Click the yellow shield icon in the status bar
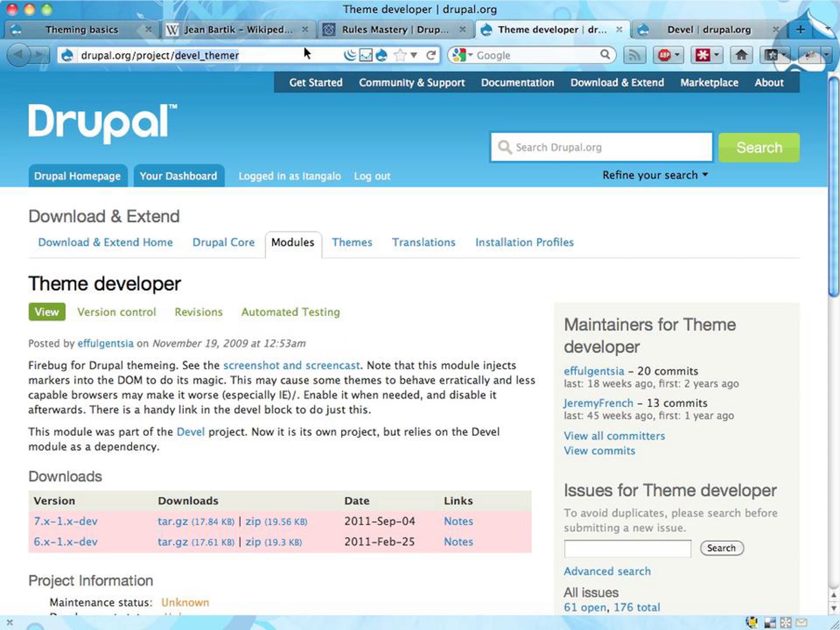This screenshot has height=630, width=840. (751, 622)
